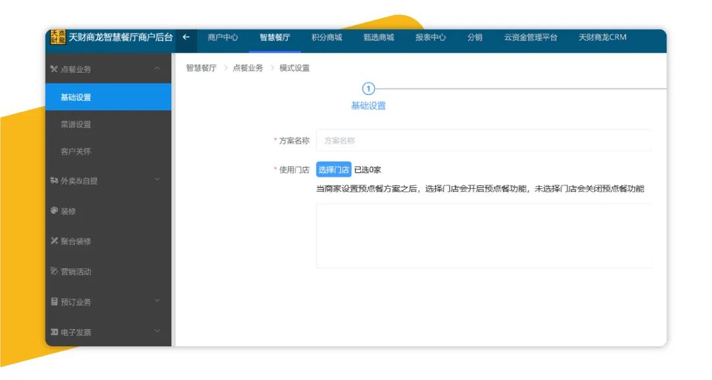Go to the 报表中心 tab
The image size is (712, 380).
tap(430, 37)
